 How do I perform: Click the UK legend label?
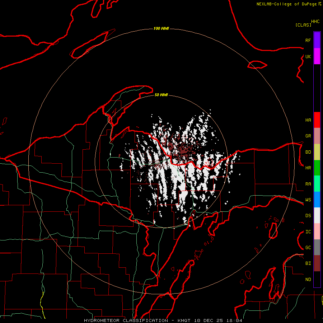308,56
